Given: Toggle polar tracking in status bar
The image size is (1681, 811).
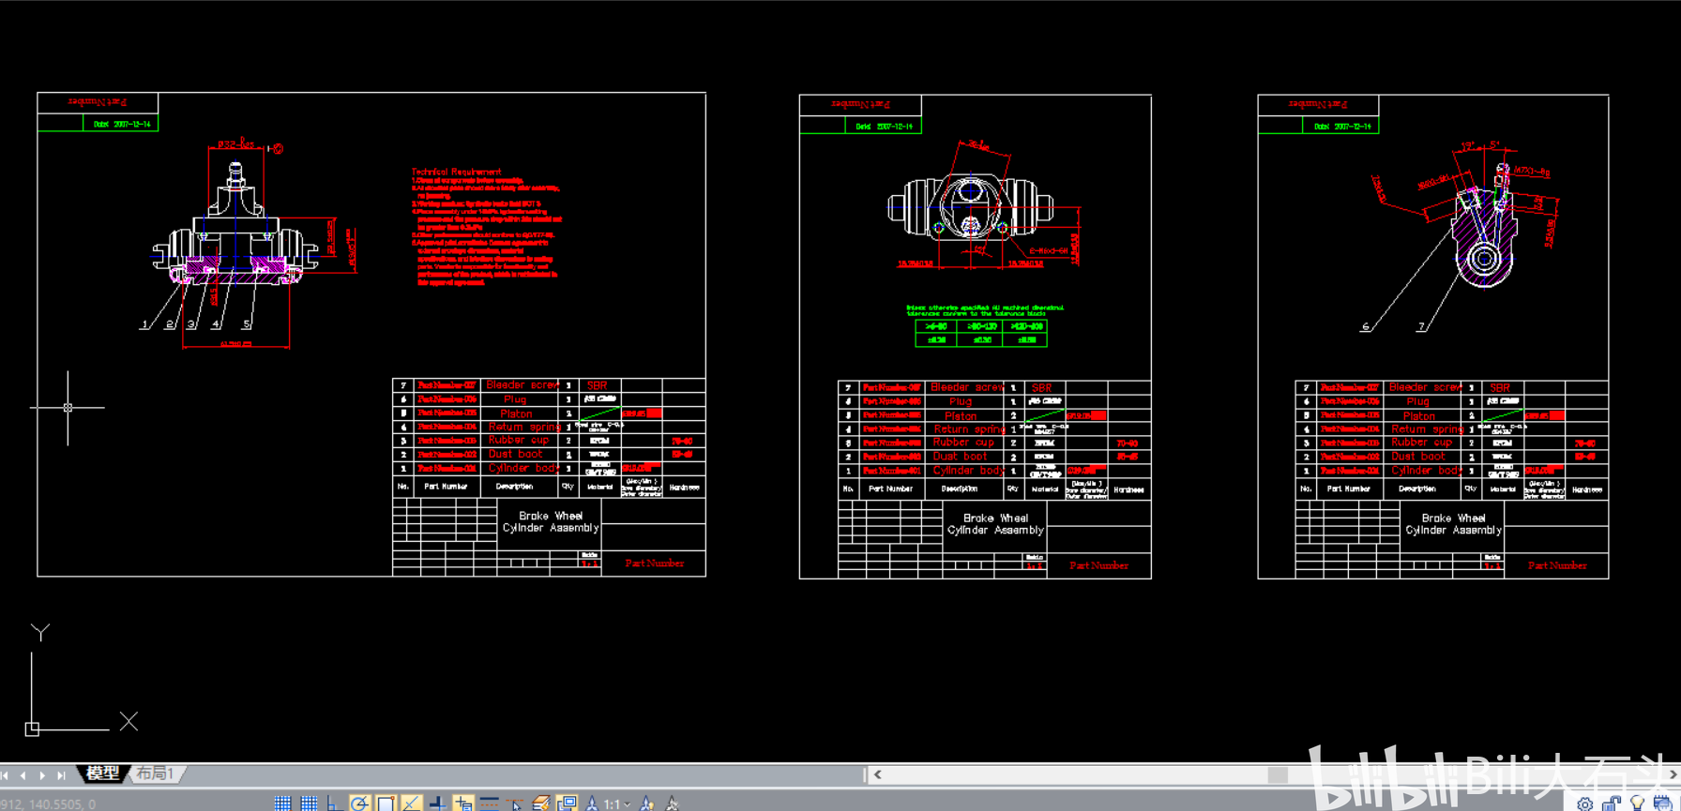Looking at the screenshot, I should tap(360, 803).
